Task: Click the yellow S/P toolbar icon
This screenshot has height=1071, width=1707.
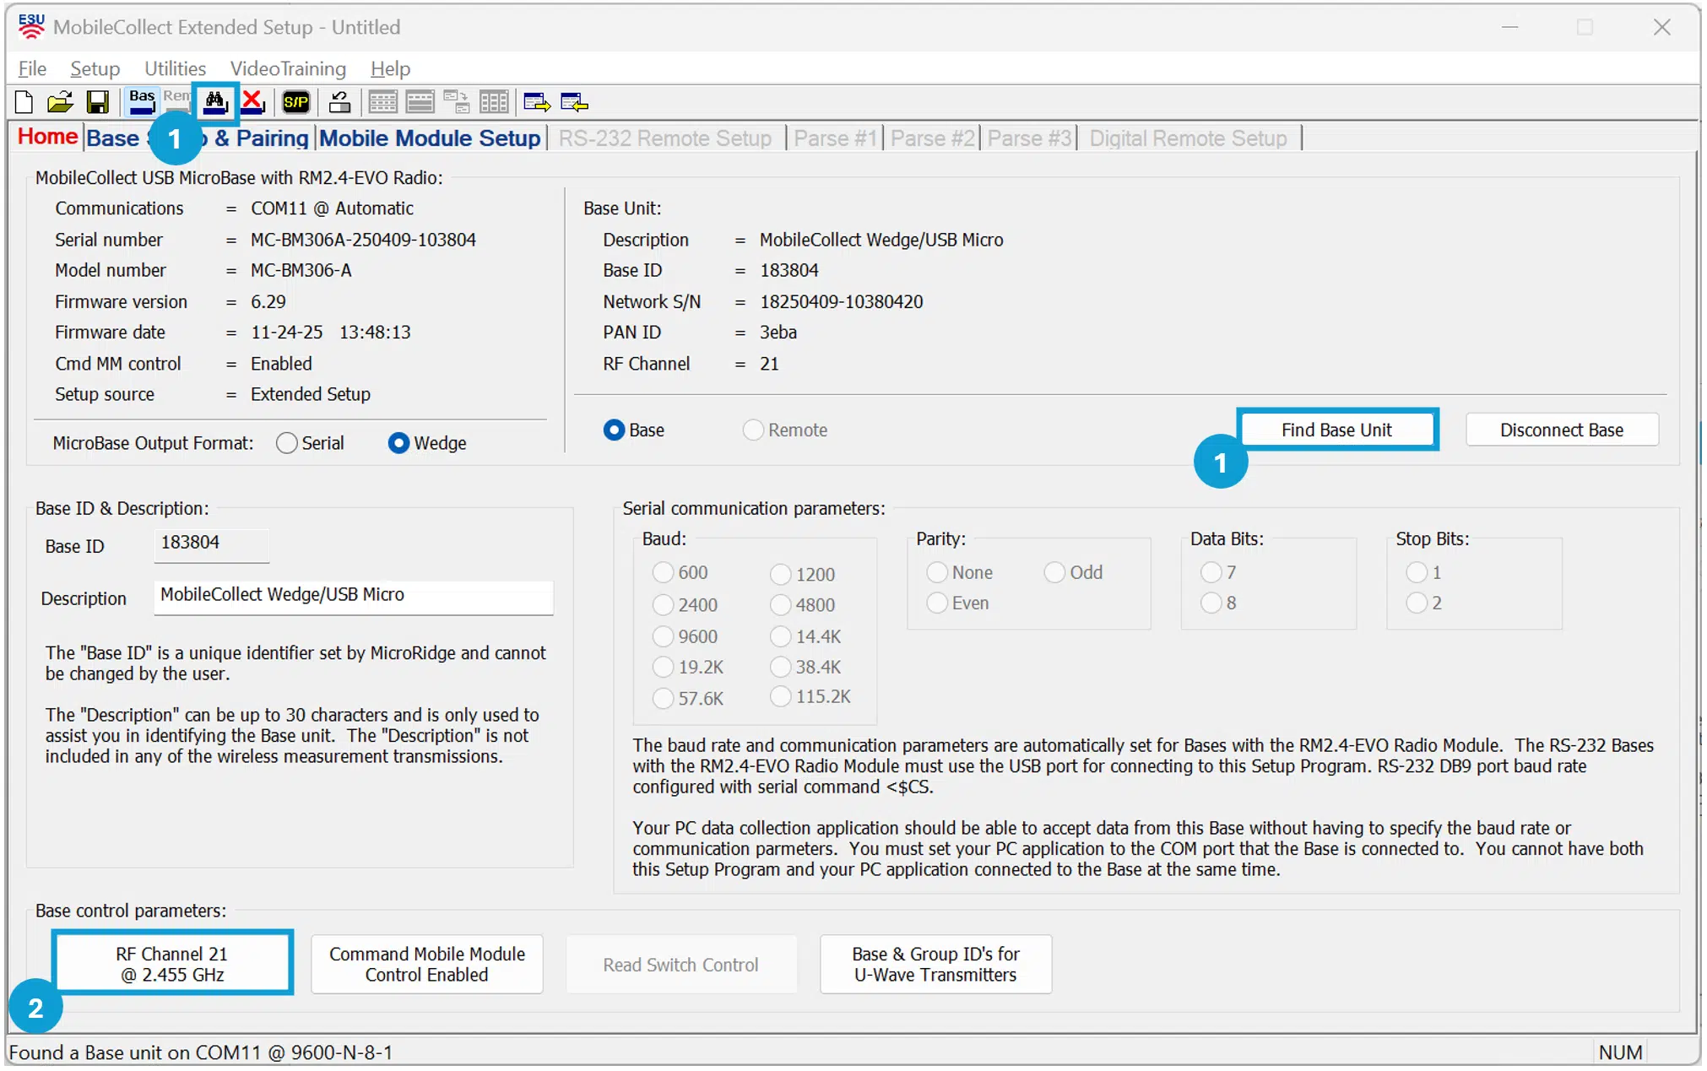Action: 295,103
